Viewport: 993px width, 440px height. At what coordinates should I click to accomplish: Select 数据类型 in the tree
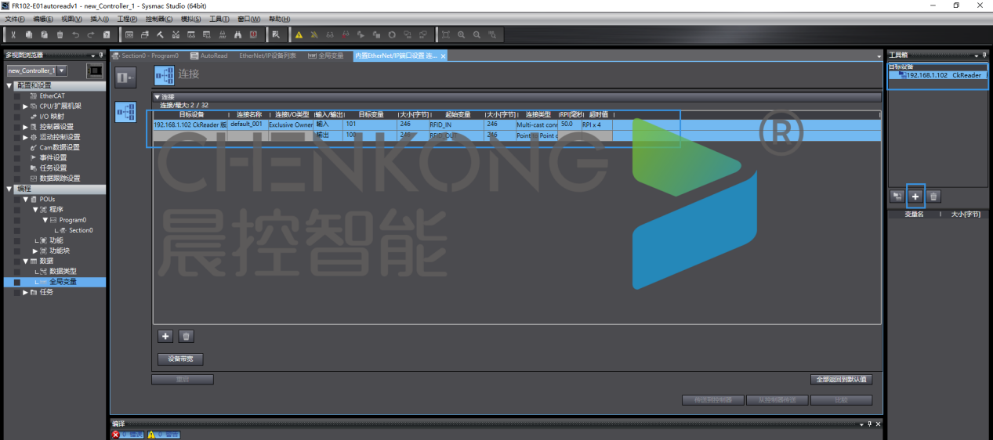click(x=63, y=271)
